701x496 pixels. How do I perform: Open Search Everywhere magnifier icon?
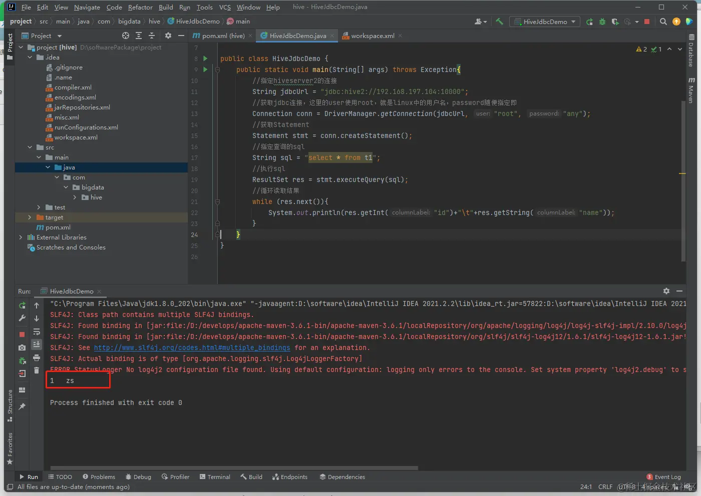663,21
